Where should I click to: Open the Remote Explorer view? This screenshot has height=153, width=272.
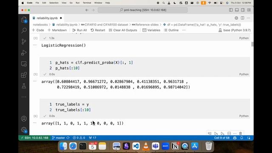pos(24,64)
